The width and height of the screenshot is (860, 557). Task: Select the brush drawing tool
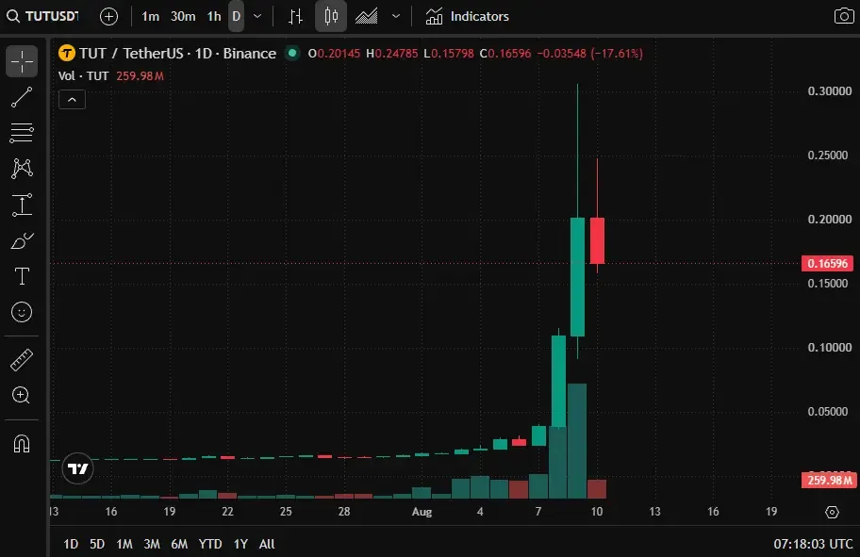pos(22,240)
